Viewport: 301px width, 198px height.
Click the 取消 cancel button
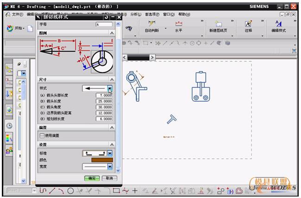tap(108, 178)
